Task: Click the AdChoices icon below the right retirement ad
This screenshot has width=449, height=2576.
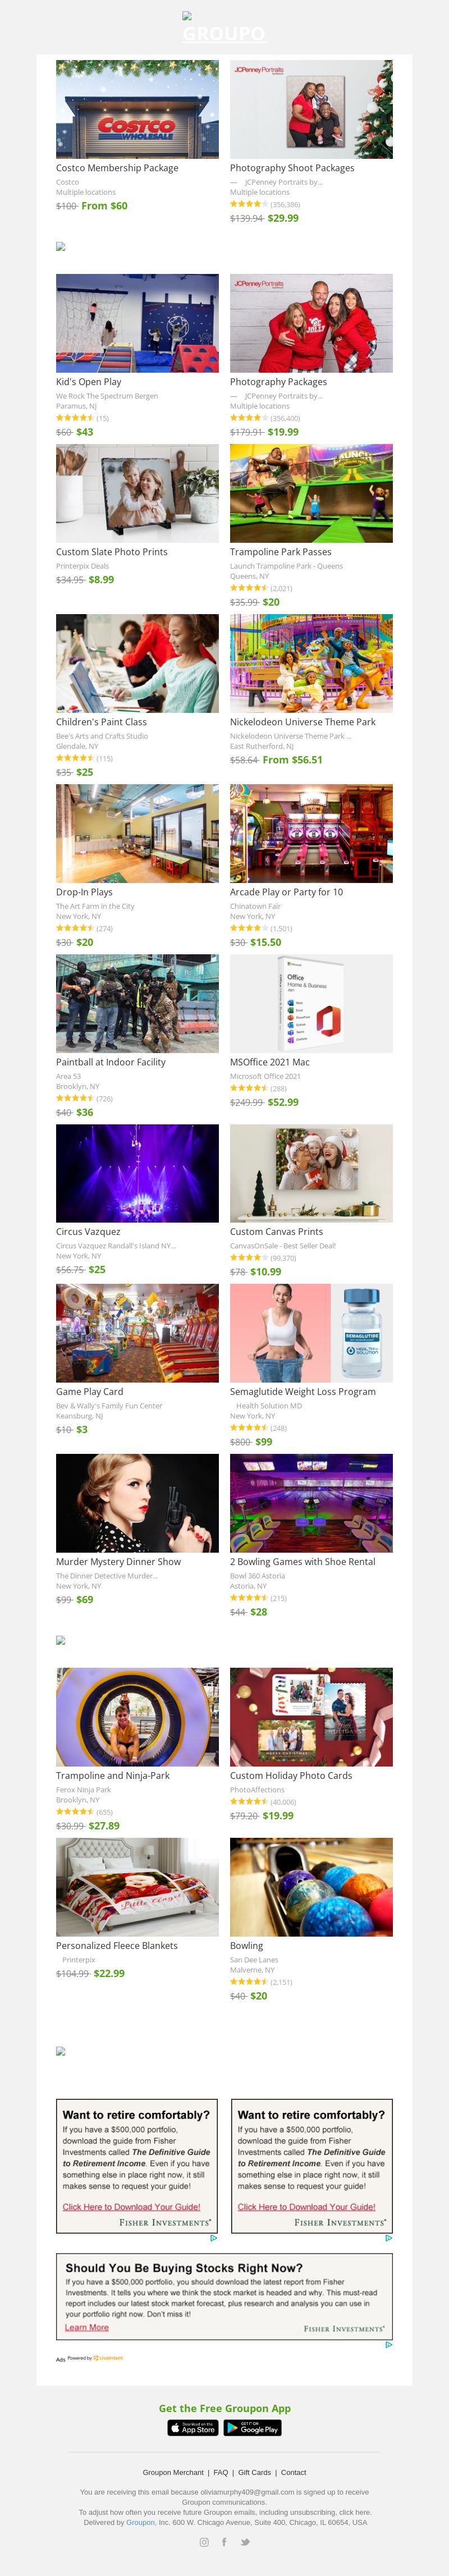Action: tap(388, 2238)
